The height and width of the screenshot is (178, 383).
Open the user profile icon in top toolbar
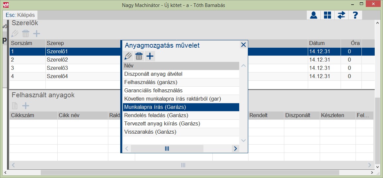coord(313,15)
